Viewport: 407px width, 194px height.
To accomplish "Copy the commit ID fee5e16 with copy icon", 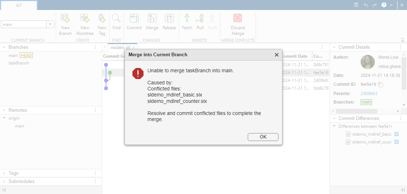I will pyautogui.click(x=381, y=85).
